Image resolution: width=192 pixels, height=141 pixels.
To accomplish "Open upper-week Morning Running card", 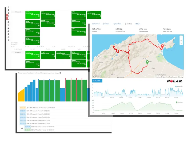I will 33,15.
